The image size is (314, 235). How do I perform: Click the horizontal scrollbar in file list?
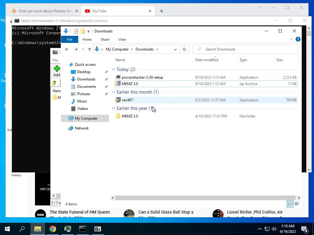tap(205, 198)
